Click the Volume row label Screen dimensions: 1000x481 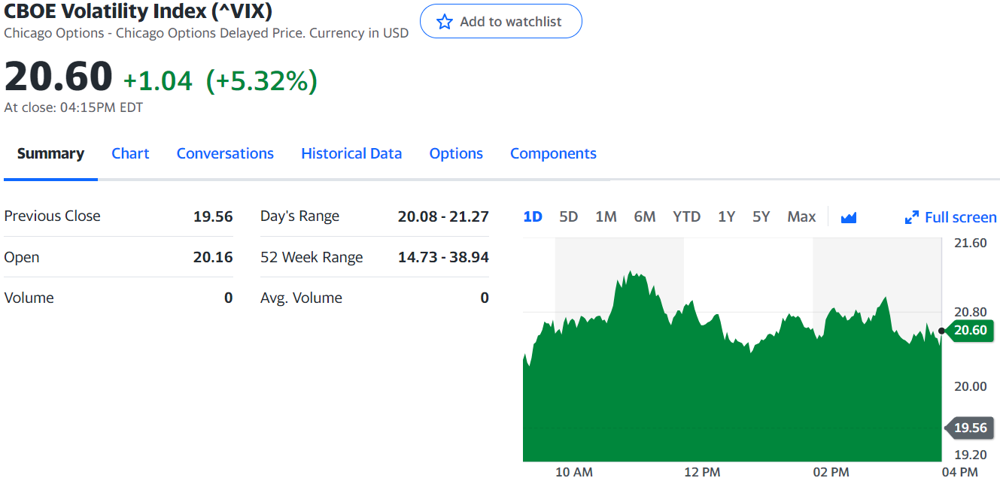(x=29, y=298)
